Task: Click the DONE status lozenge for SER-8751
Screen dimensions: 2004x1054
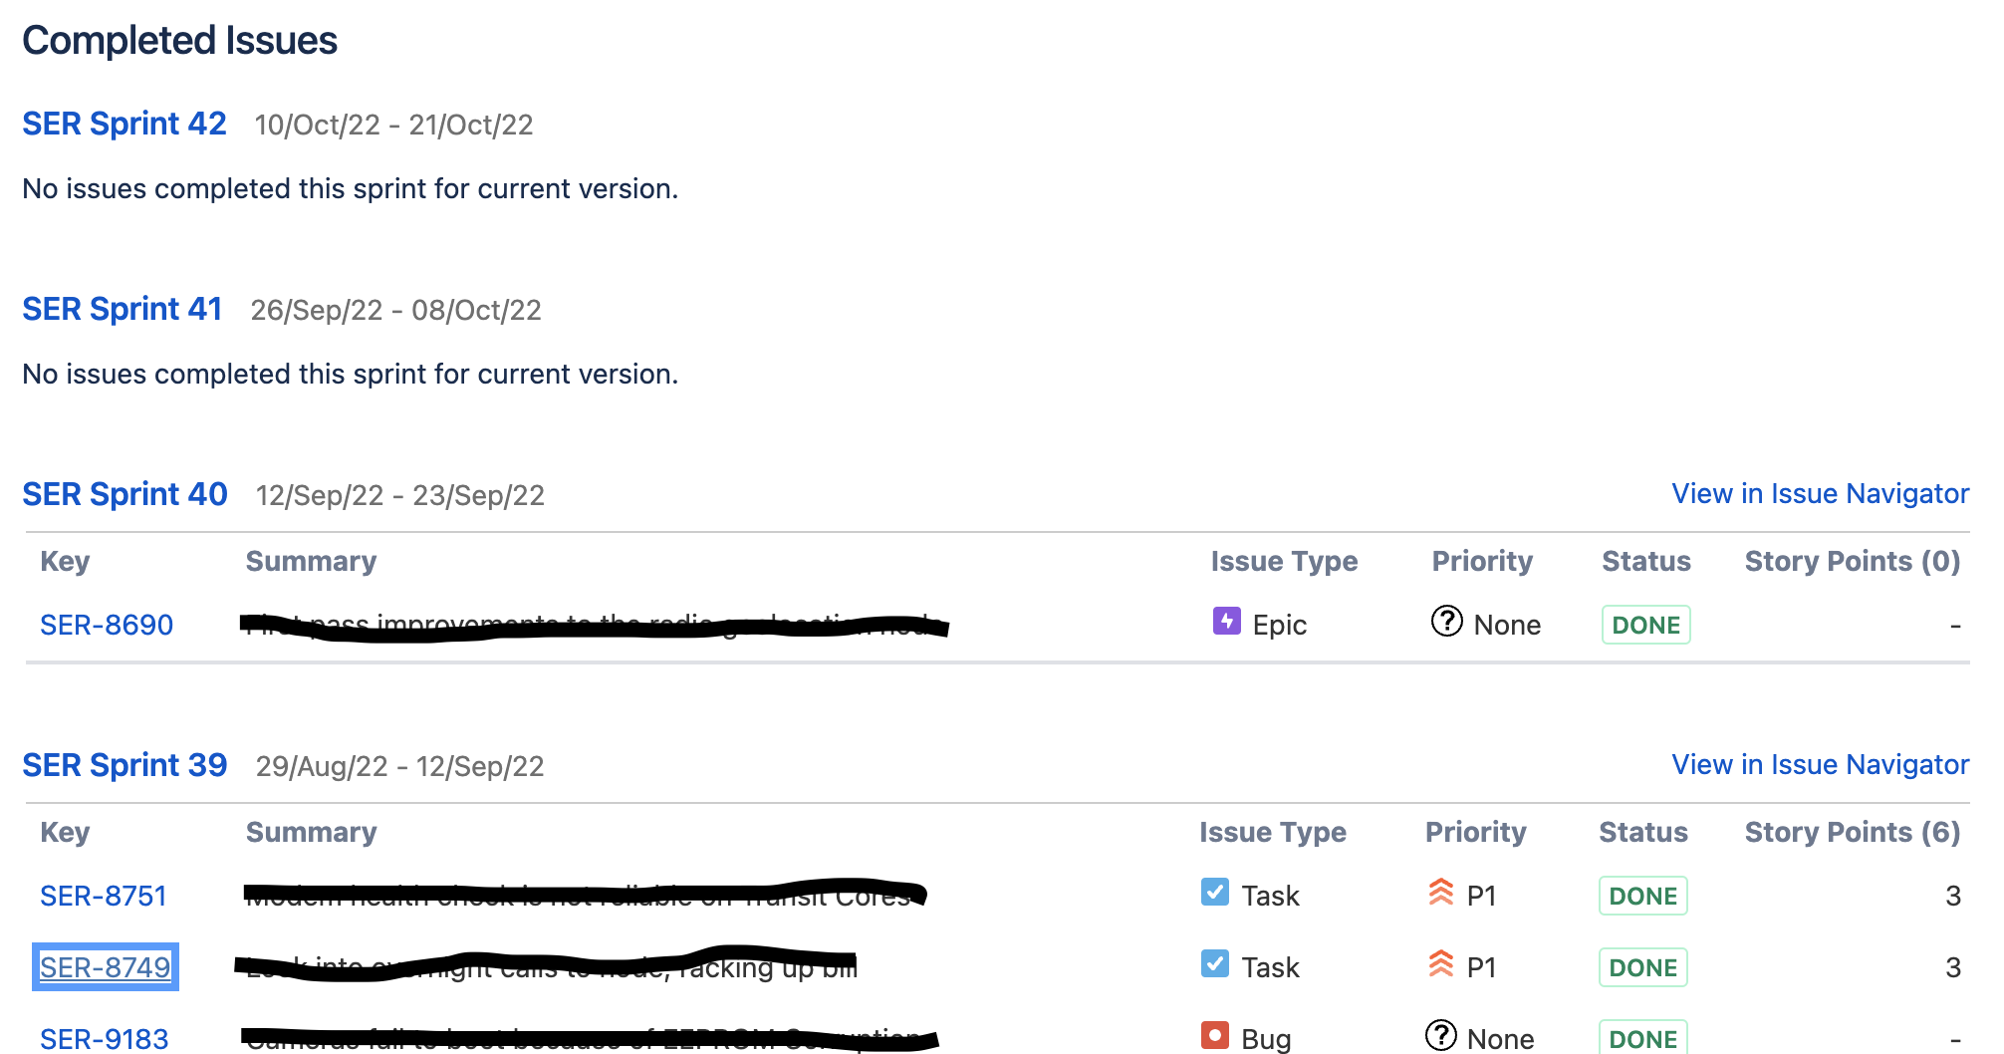Action: pos(1641,895)
